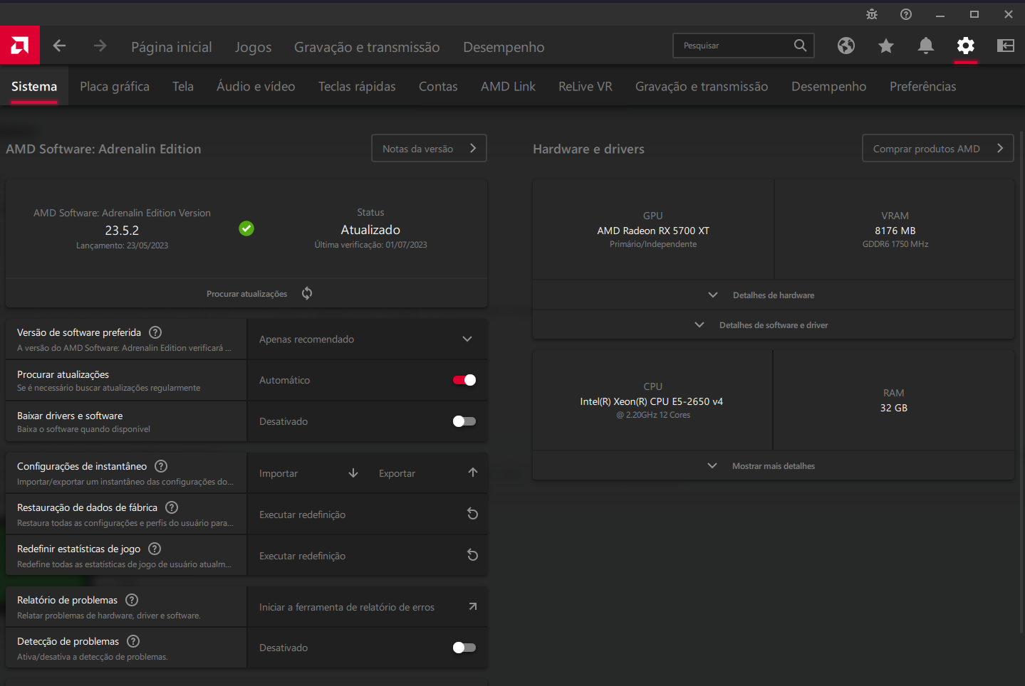Open help question mark in title bar
This screenshot has height=686, width=1025.
click(906, 14)
